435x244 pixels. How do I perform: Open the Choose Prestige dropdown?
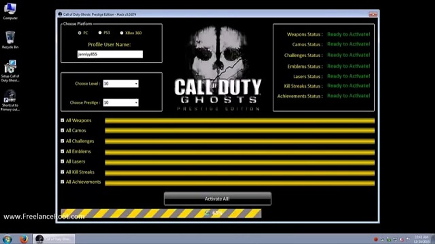tap(121, 102)
